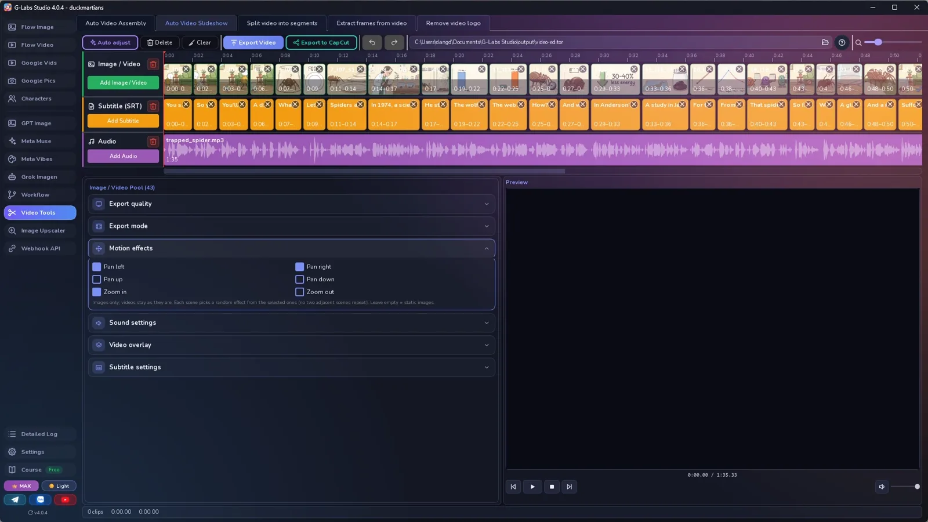The image size is (928, 522).
Task: Remove the first image clip 0:00
Action: click(186, 69)
